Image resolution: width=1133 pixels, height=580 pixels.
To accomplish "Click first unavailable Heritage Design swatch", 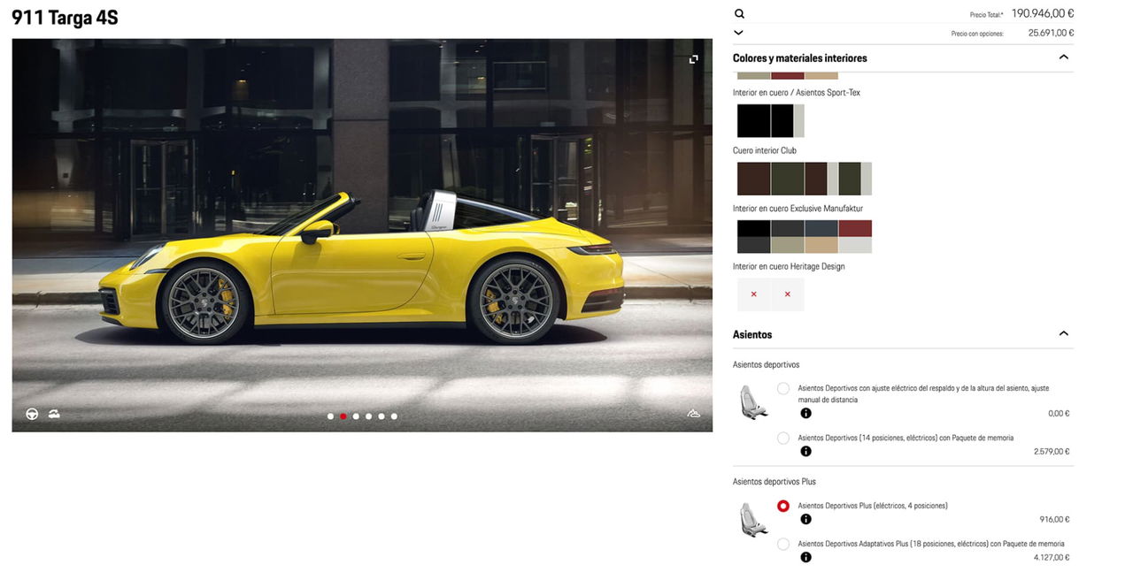I will coord(754,294).
